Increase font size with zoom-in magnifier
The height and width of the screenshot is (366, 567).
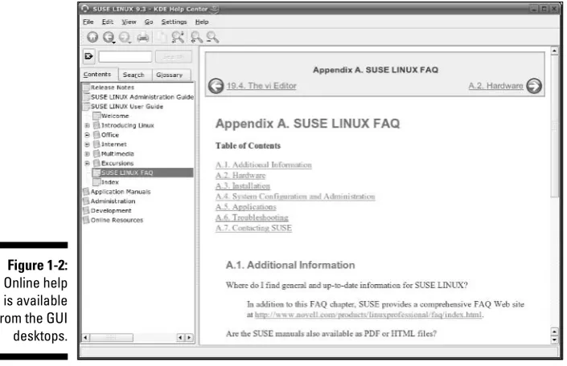pyautogui.click(x=196, y=37)
